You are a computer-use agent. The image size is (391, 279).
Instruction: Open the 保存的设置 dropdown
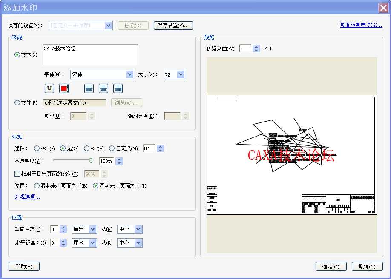pos(109,26)
